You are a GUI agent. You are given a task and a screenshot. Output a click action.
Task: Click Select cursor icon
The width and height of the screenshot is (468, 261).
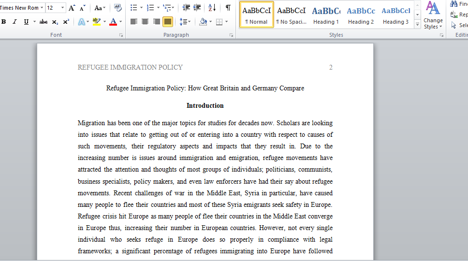[453, 25]
